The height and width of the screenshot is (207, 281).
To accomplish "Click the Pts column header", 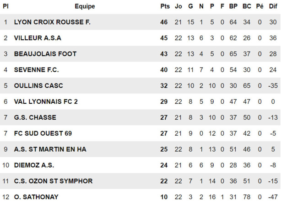I will [165, 6].
